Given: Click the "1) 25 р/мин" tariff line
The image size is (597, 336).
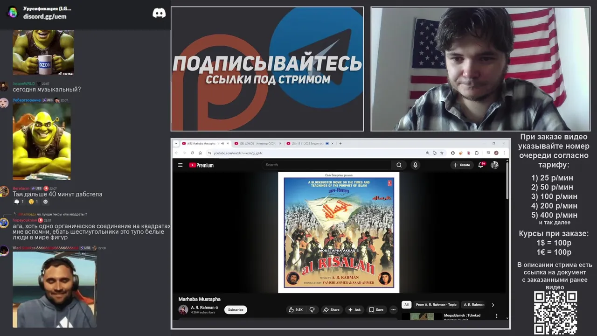Looking at the screenshot, I should pos(552,178).
